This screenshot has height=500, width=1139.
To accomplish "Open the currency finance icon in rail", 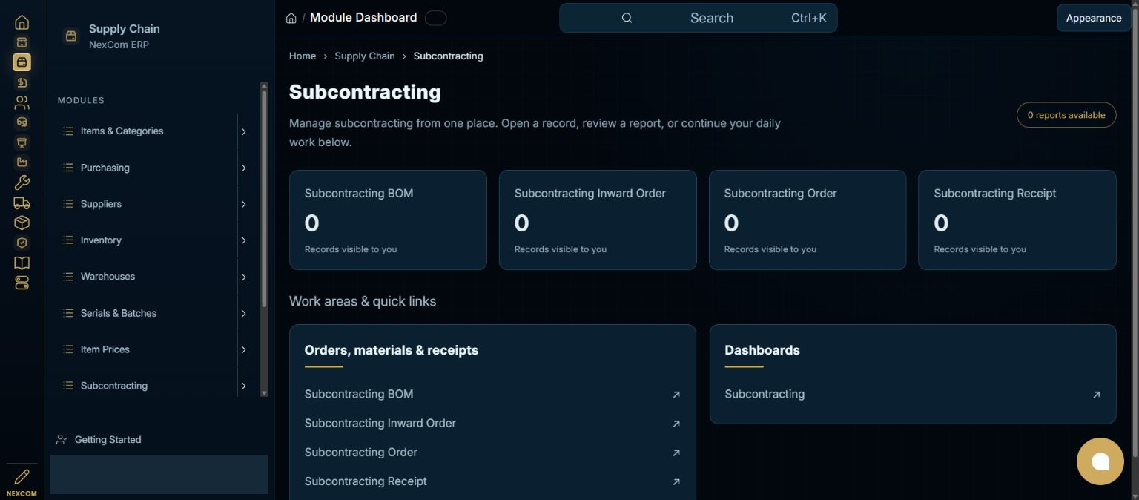I will click(22, 82).
